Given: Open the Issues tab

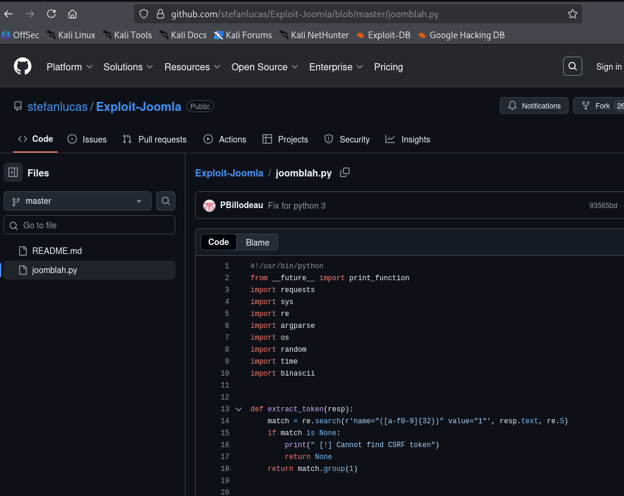Looking at the screenshot, I should 87,139.
